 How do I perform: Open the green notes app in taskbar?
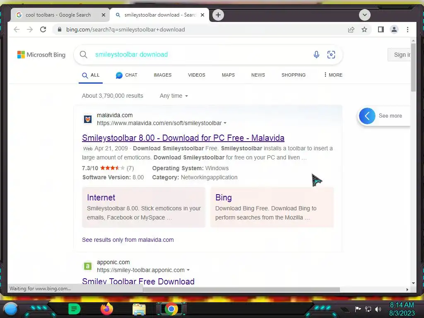[x=75, y=309]
